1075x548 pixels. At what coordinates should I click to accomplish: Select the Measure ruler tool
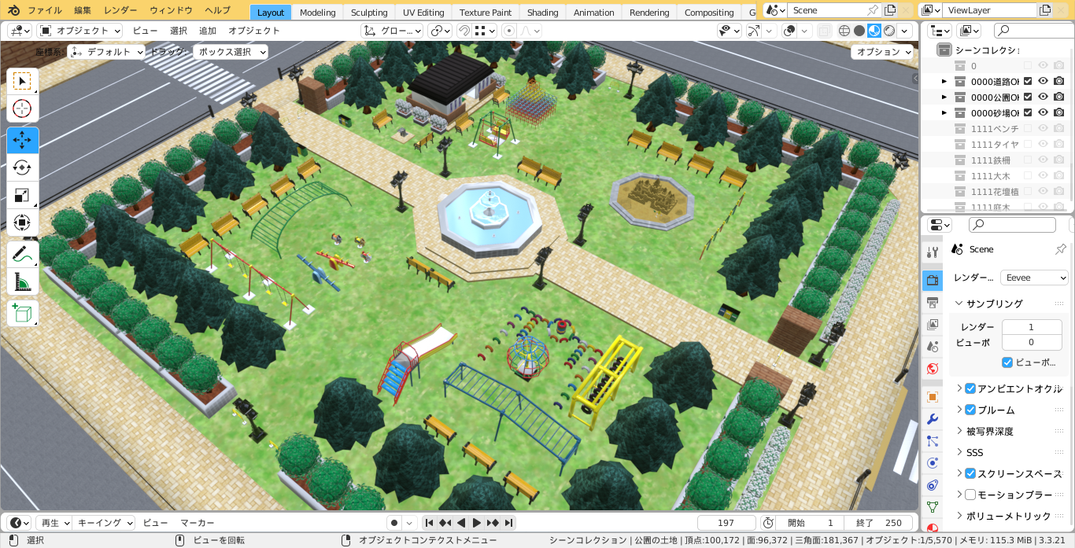(22, 281)
